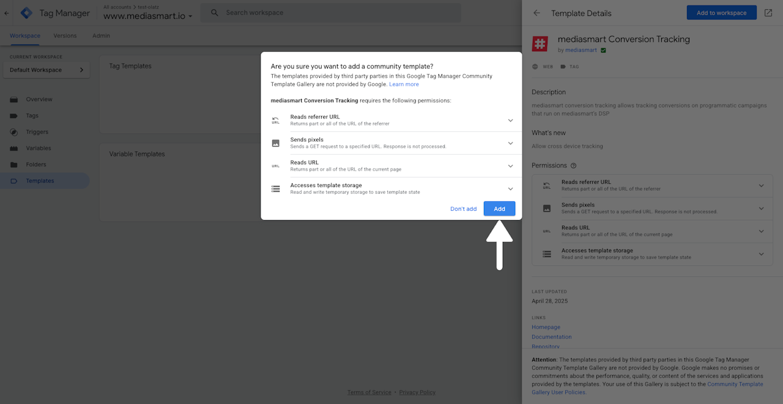
Task: Click the Triggers sidebar icon
Action: point(13,132)
